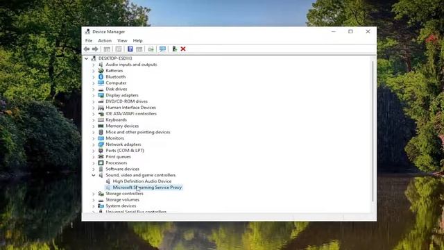Click the Network adapters category icon
Image resolution: width=444 pixels, height=250 pixels.
(101, 144)
